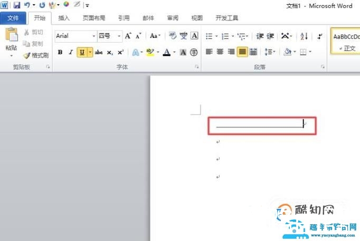The height and width of the screenshot is (241, 360).
Task: Open the highlight color dropdown arrow
Action: point(158,52)
